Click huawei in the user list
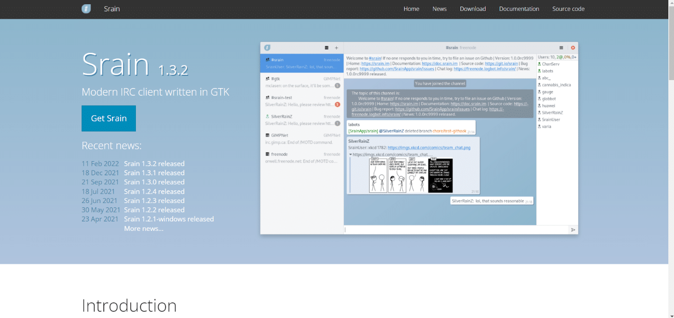 pyautogui.click(x=549, y=106)
